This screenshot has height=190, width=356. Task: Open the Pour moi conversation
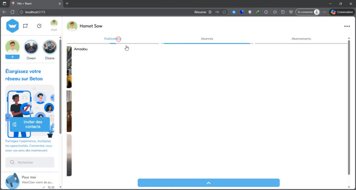coord(30,181)
